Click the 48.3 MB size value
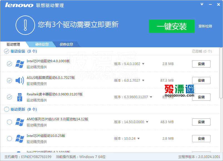Viewport: 223px width, 161px height. (x=167, y=122)
